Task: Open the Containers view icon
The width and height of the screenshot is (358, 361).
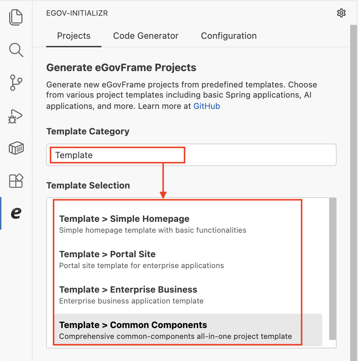Action: coord(16,148)
